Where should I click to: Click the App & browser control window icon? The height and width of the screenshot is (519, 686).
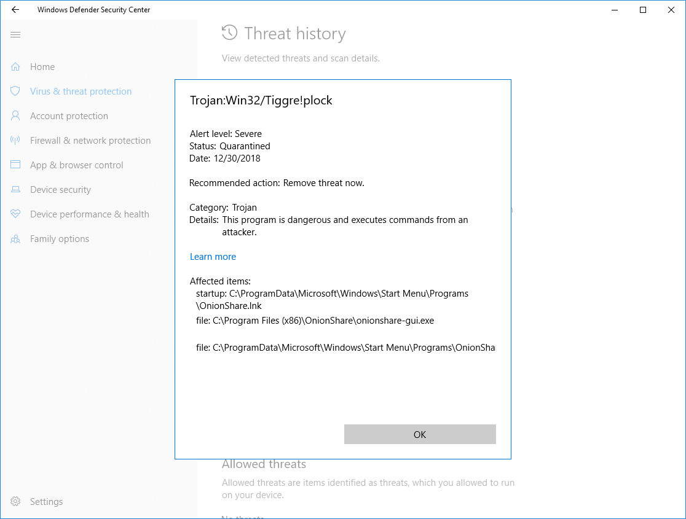coord(15,165)
